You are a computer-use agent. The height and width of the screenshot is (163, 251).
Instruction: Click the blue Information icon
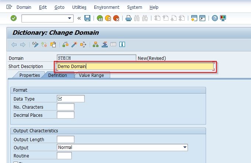click(x=122, y=44)
